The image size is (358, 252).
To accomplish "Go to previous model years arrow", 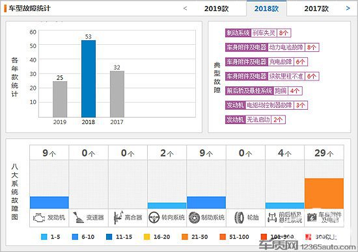I will [185, 8].
